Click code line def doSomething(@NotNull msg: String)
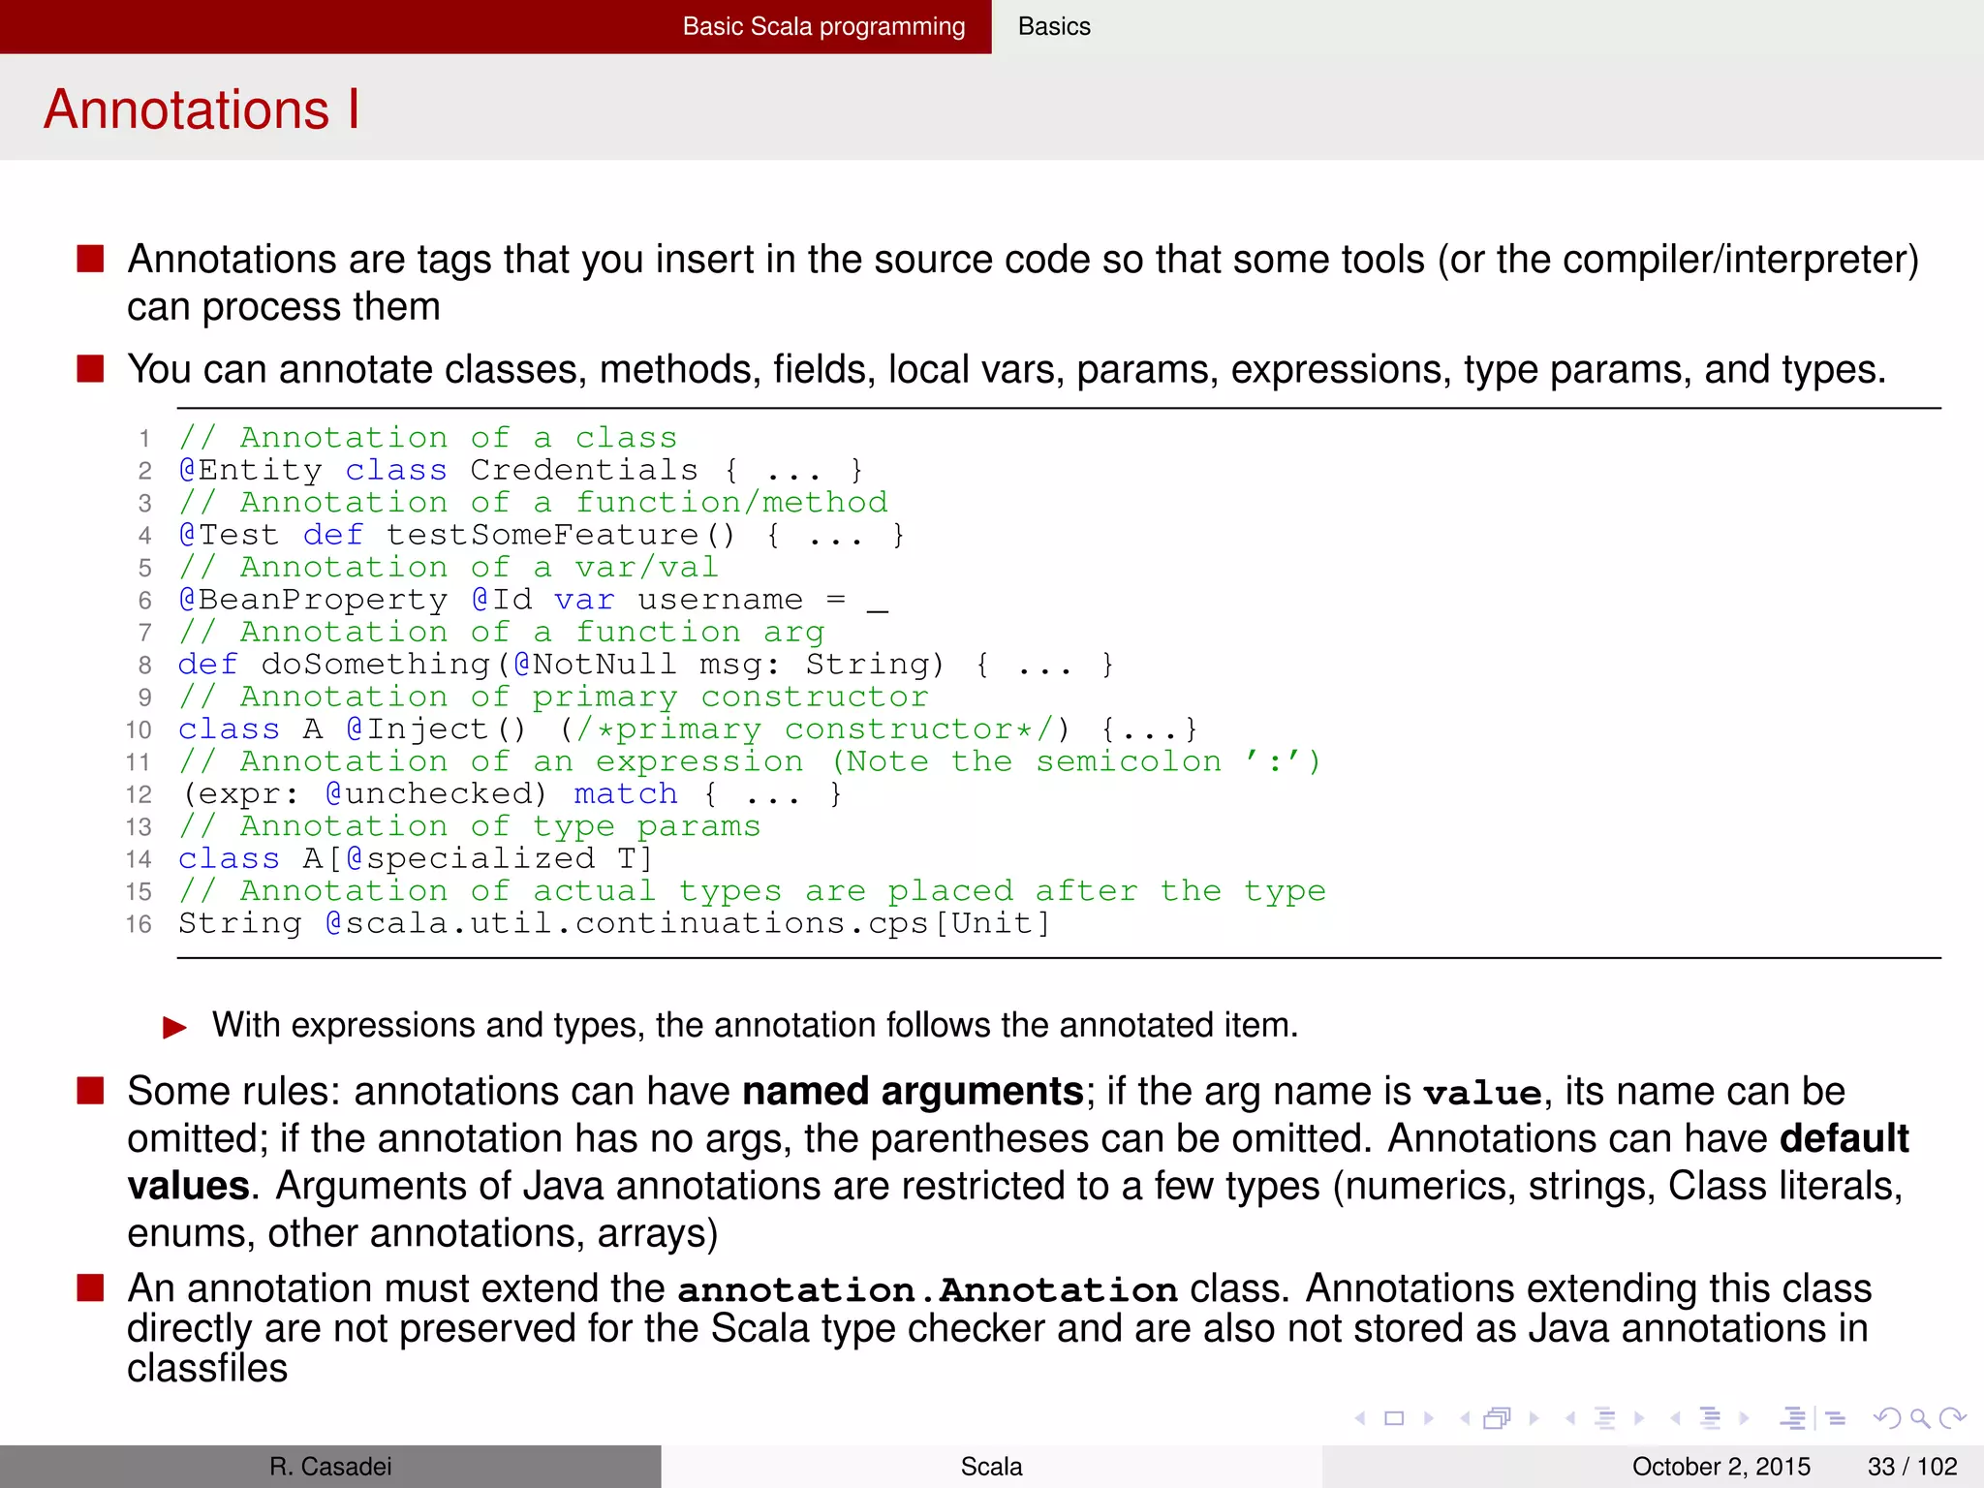 pos(646,665)
